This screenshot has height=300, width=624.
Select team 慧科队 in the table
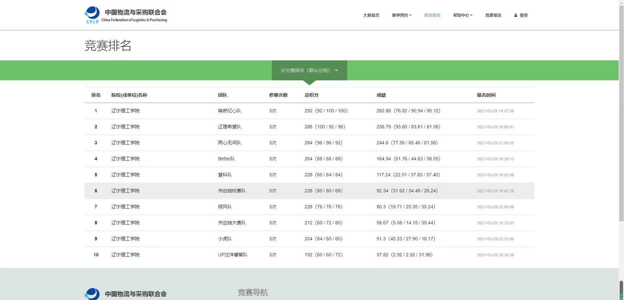coord(225,175)
